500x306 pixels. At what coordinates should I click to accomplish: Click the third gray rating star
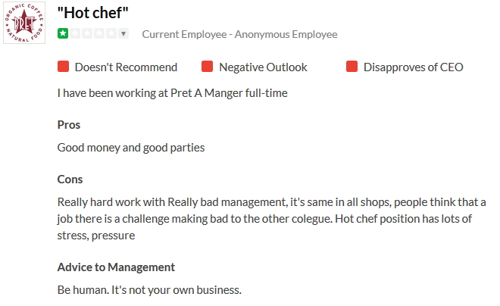(89, 34)
